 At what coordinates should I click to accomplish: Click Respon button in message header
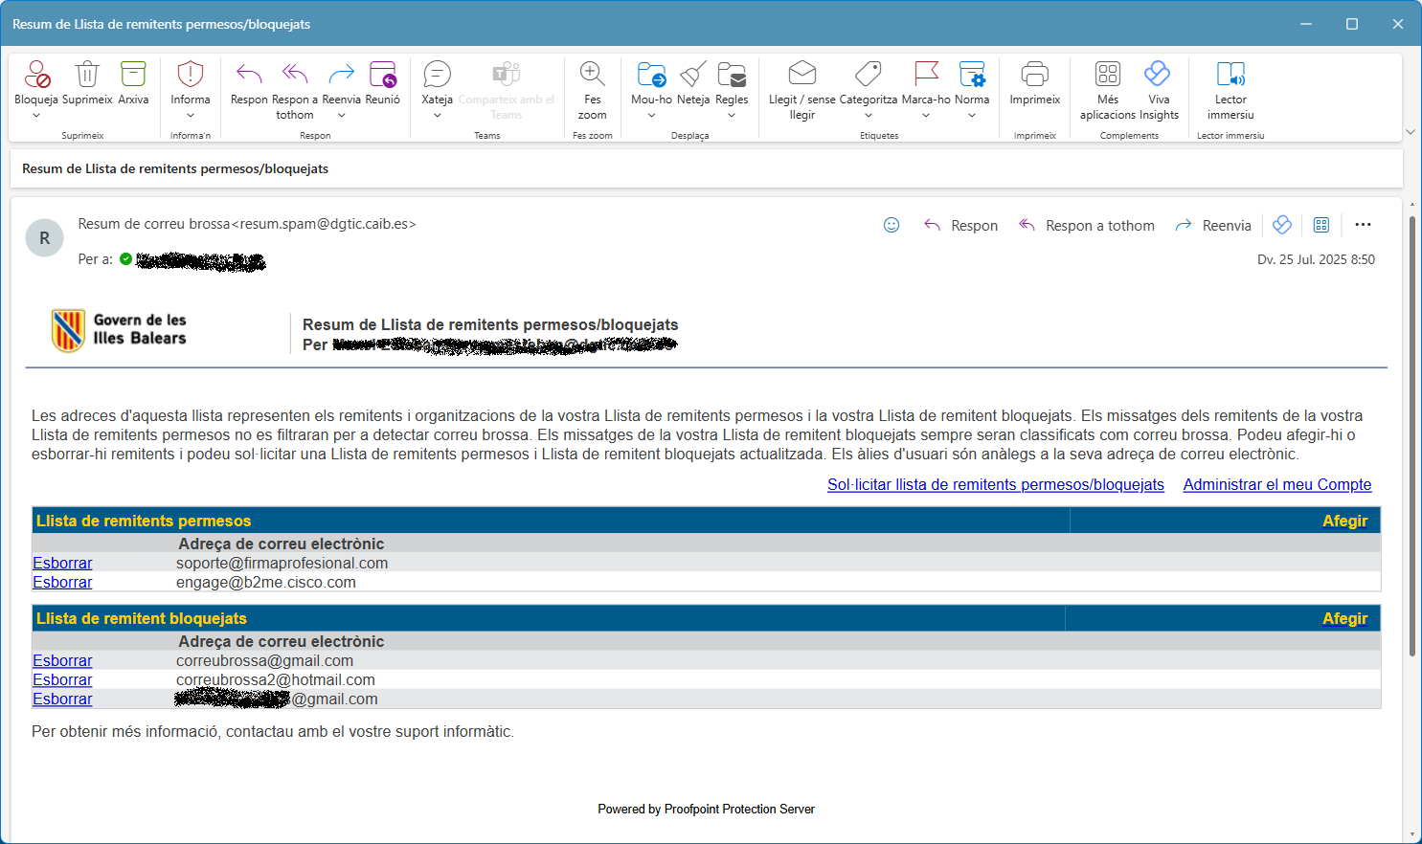pos(960,225)
